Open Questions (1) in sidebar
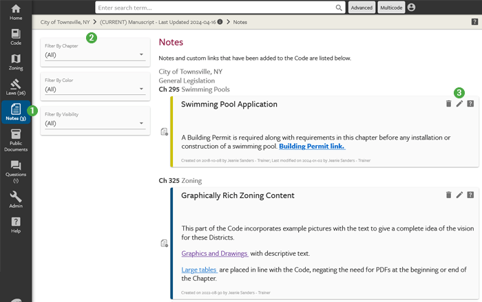Viewport: 482px width, 302px height. [x=15, y=170]
